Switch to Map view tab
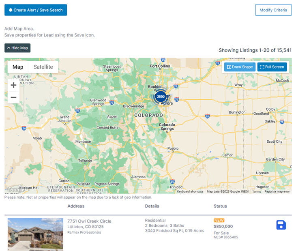This screenshot has width=296, height=251. pos(18,67)
